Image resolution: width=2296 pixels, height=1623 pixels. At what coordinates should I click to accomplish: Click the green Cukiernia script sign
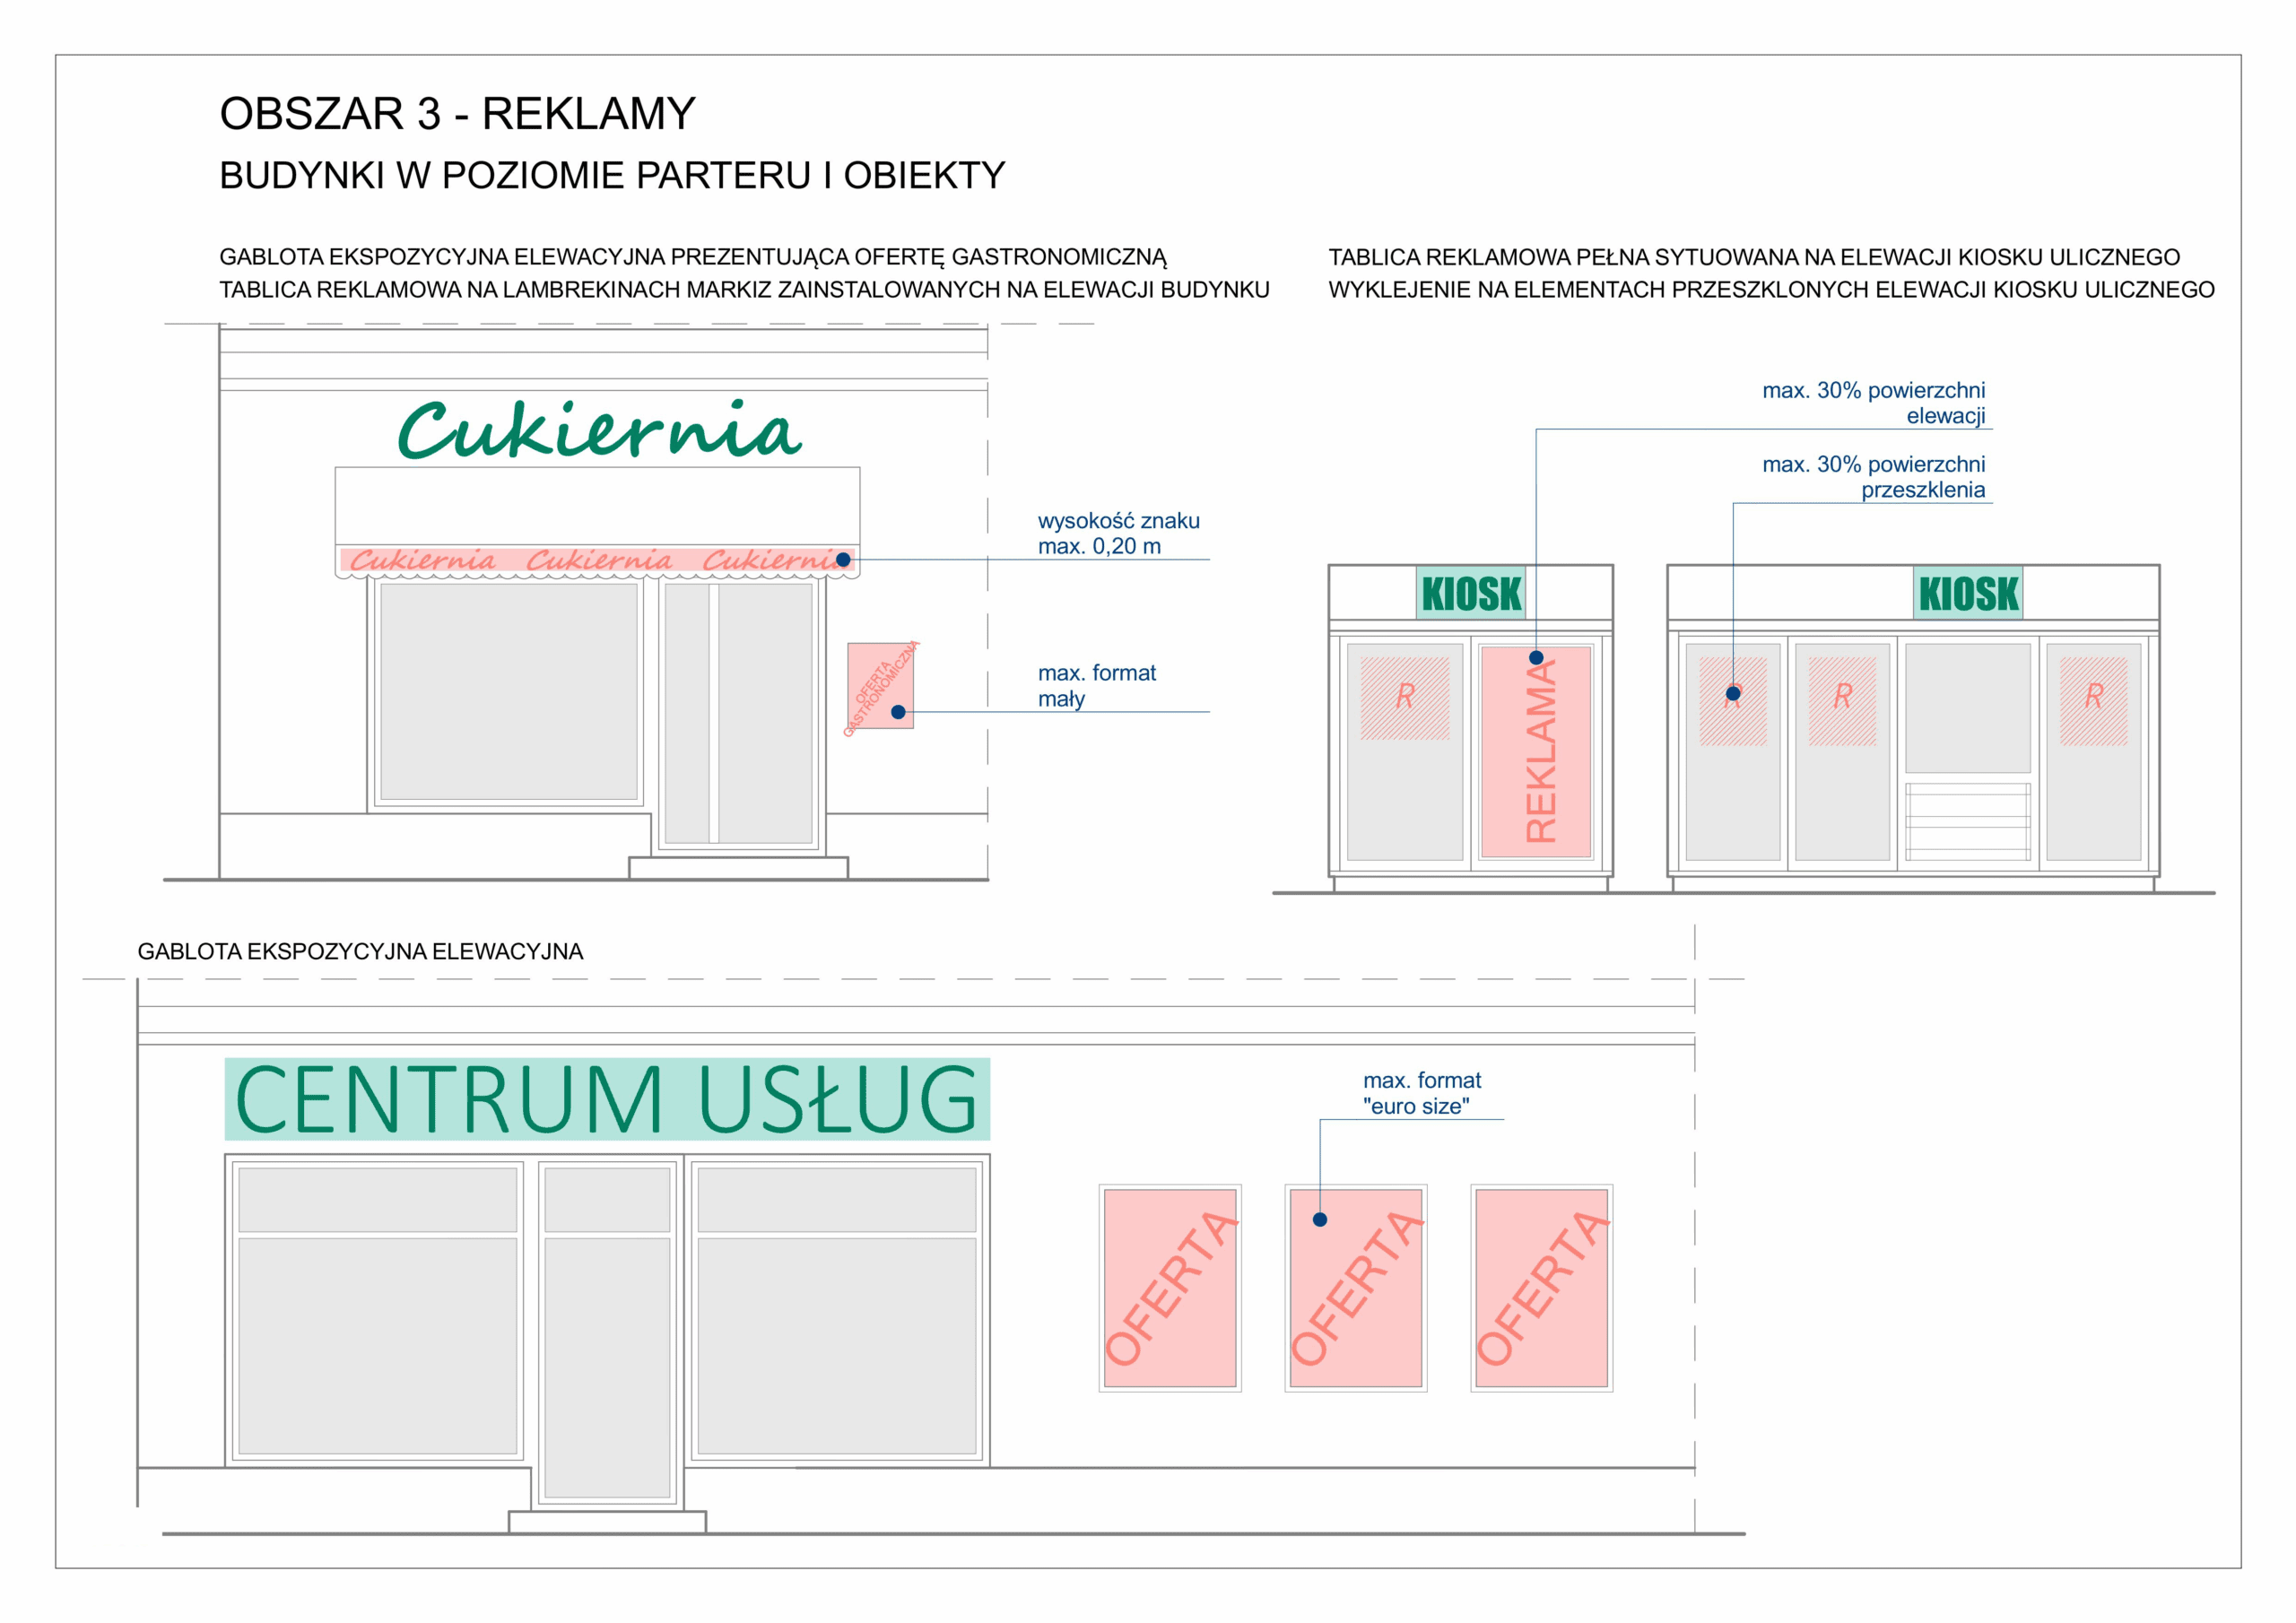click(x=599, y=430)
